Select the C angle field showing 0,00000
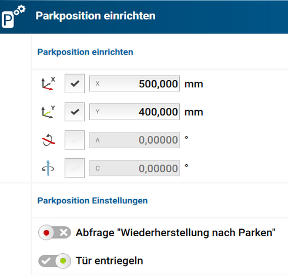288x279 pixels. (135, 168)
